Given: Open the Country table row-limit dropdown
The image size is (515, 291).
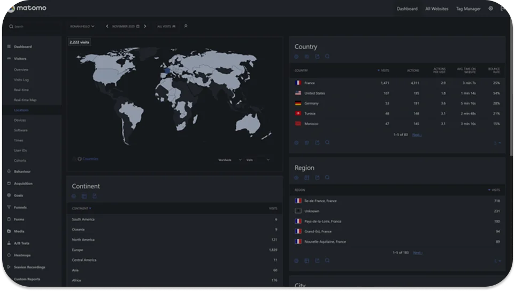Looking at the screenshot, I should [x=497, y=143].
